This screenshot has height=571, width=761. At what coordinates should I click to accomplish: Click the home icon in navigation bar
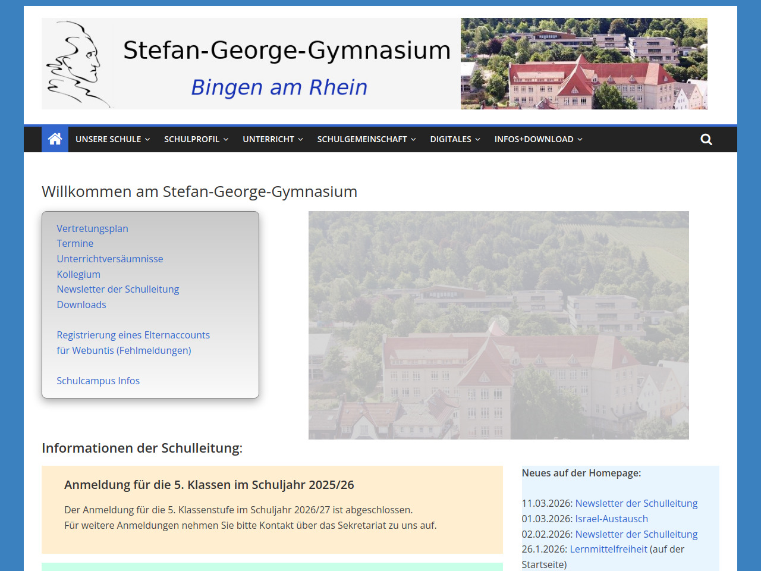(55, 139)
